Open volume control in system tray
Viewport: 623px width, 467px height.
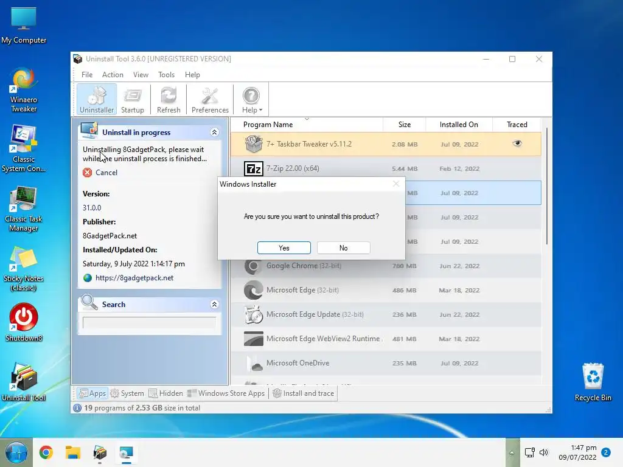click(543, 452)
